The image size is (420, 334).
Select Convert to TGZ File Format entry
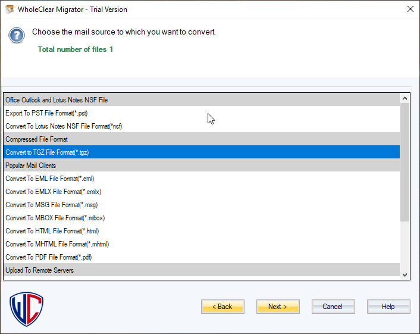click(202, 152)
